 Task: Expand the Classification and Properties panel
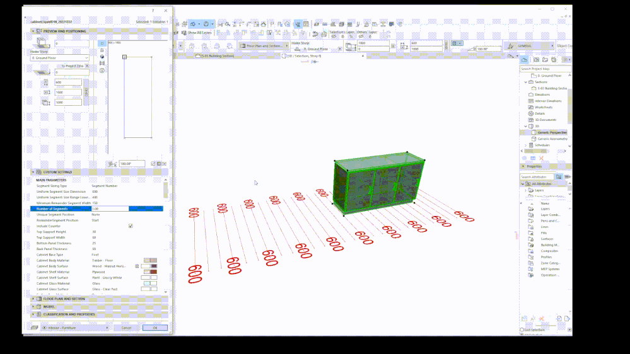click(33, 314)
